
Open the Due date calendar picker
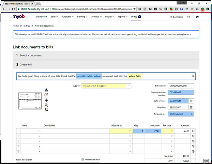(191, 107)
